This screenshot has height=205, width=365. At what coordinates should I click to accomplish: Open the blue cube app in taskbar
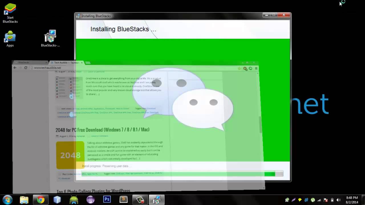pos(57,200)
